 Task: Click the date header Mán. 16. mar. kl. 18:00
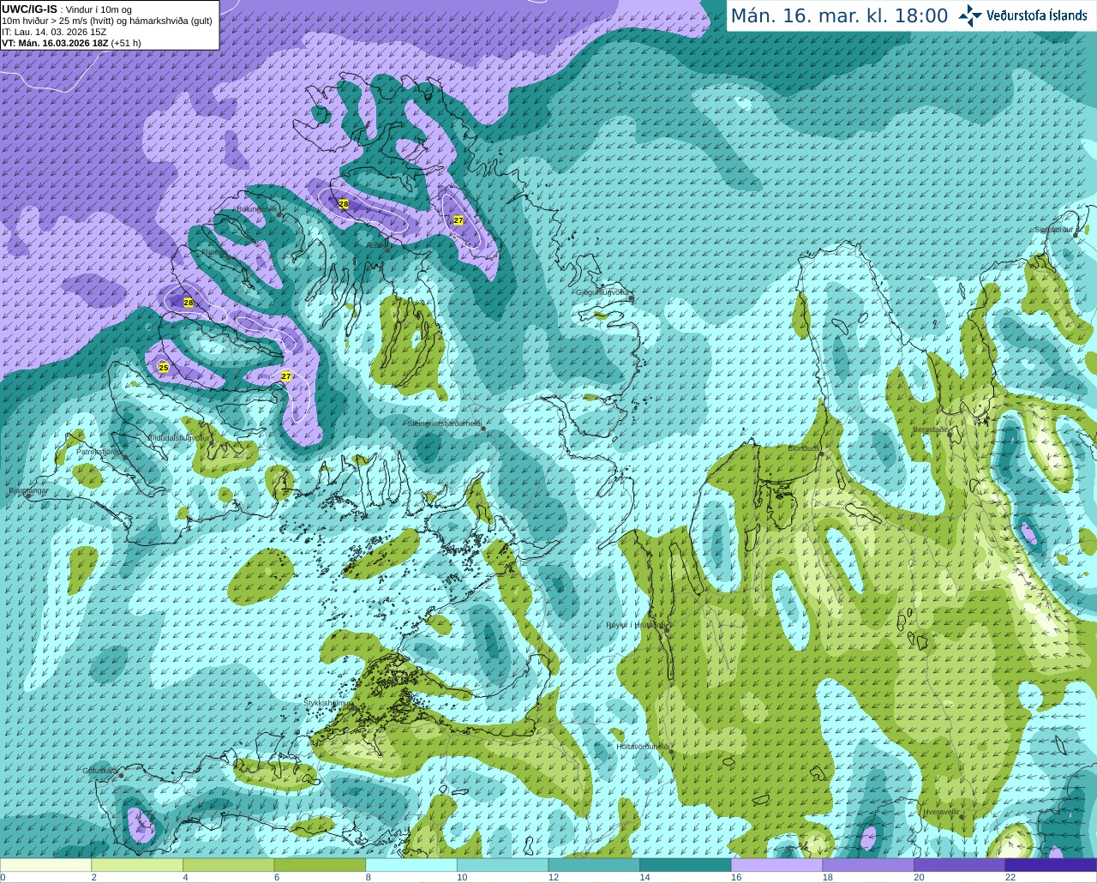pyautogui.click(x=839, y=16)
